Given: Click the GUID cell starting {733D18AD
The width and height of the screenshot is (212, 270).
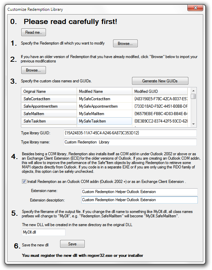Looking at the screenshot, I should point(160,106).
